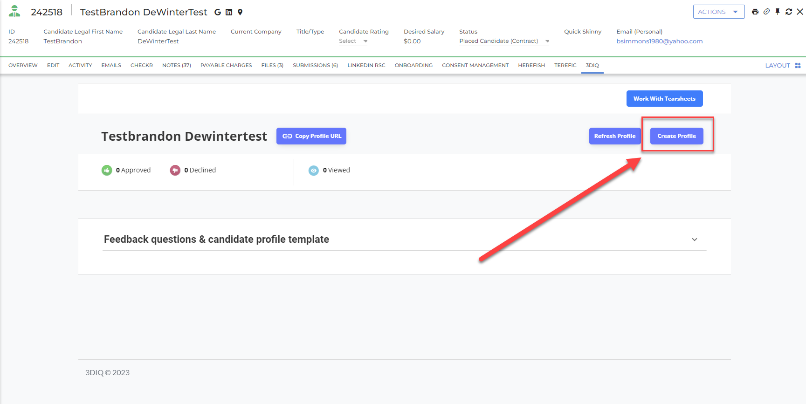Switch to the Edit tab
Image resolution: width=806 pixels, height=404 pixels.
point(53,65)
